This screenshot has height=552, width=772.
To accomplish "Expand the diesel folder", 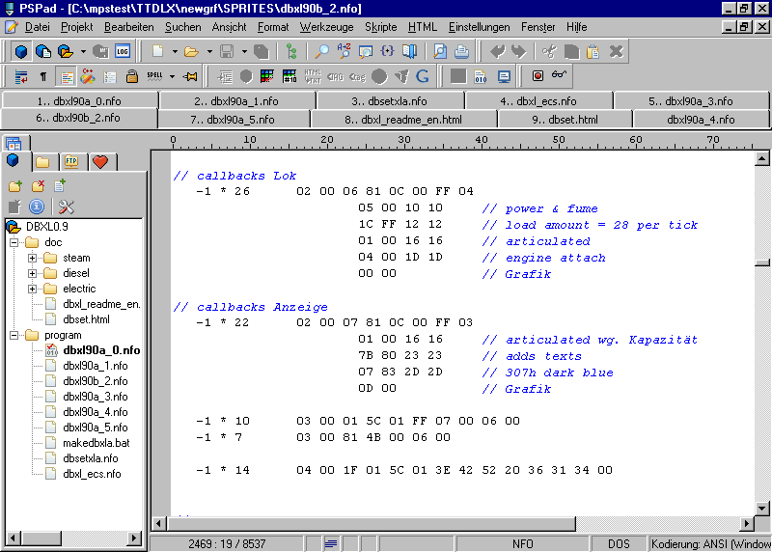I will 32,273.
